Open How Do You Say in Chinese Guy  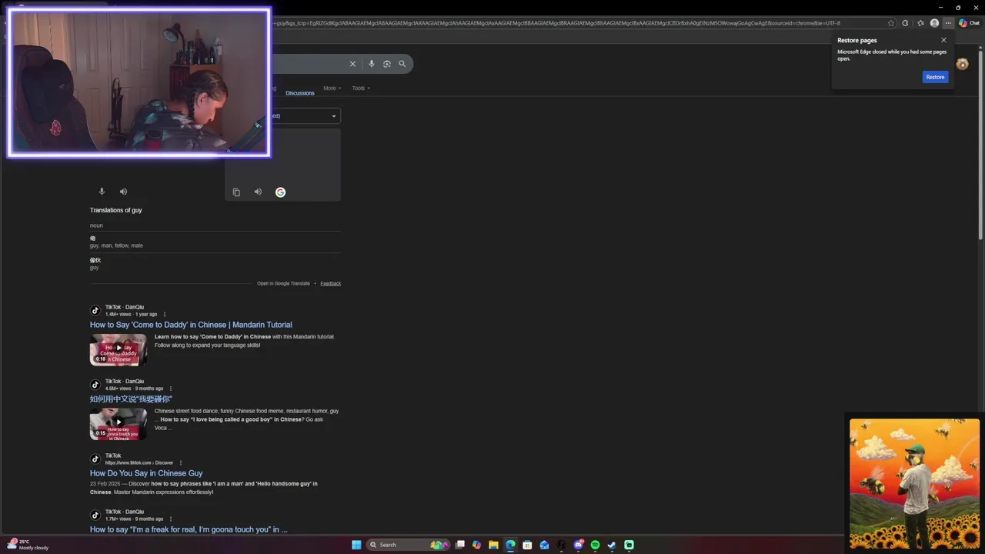(146, 473)
